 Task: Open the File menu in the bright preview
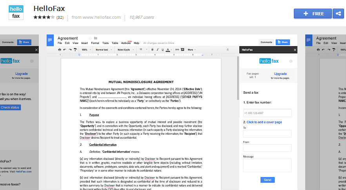tap(60, 43)
